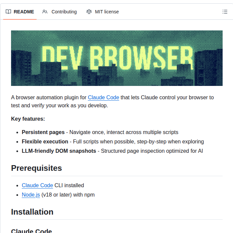Open the MIT license tab
The height and width of the screenshot is (233, 233).
102,12
